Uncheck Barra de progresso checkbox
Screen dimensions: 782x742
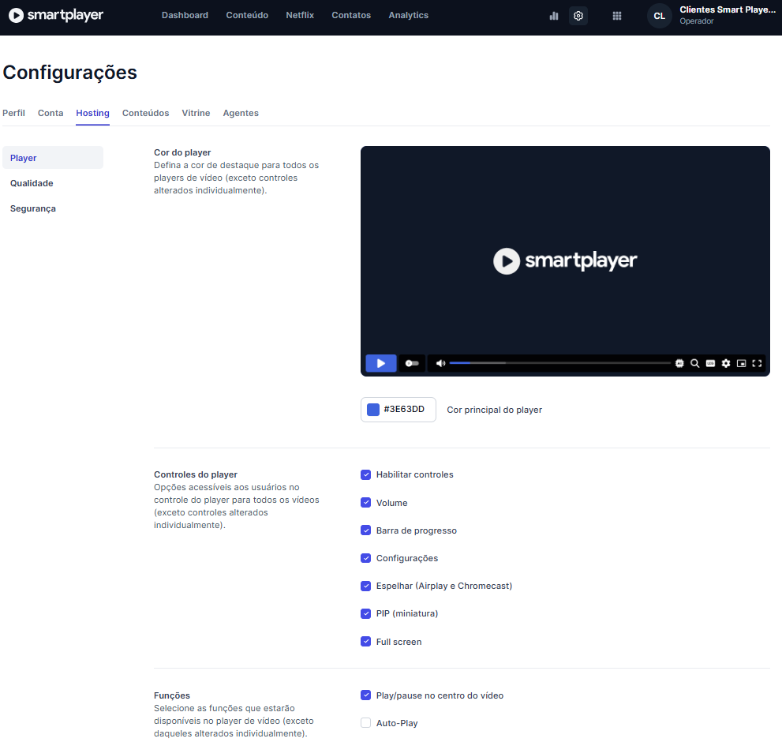[365, 530]
